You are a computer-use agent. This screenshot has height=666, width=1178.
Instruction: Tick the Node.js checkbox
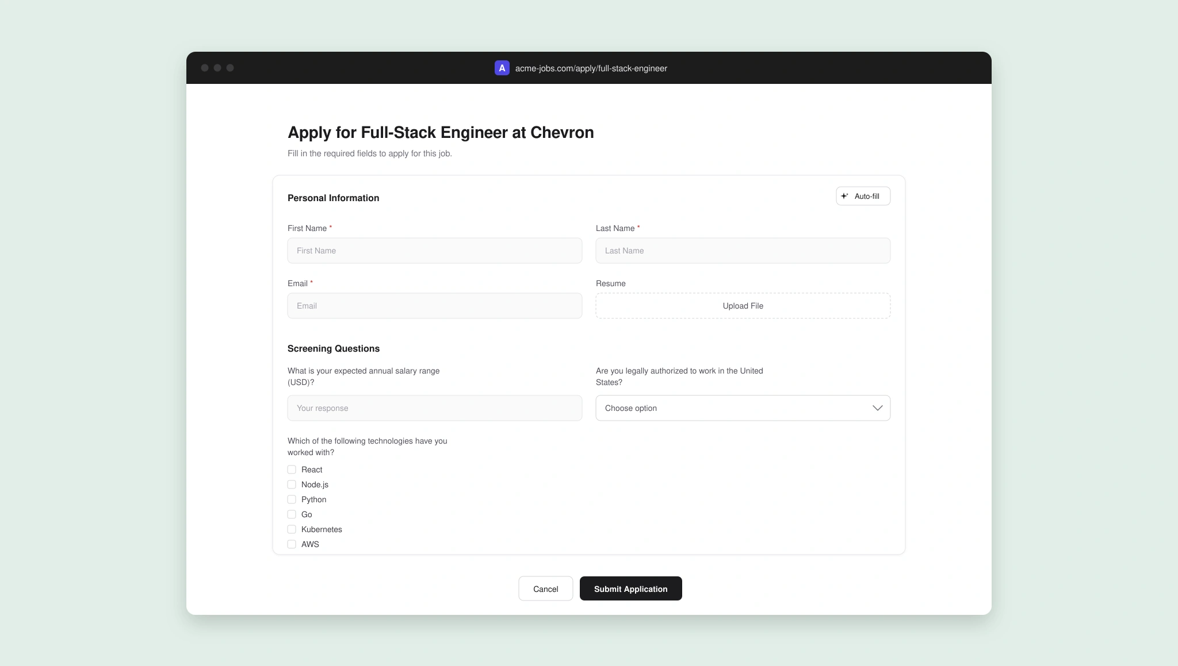coord(292,484)
